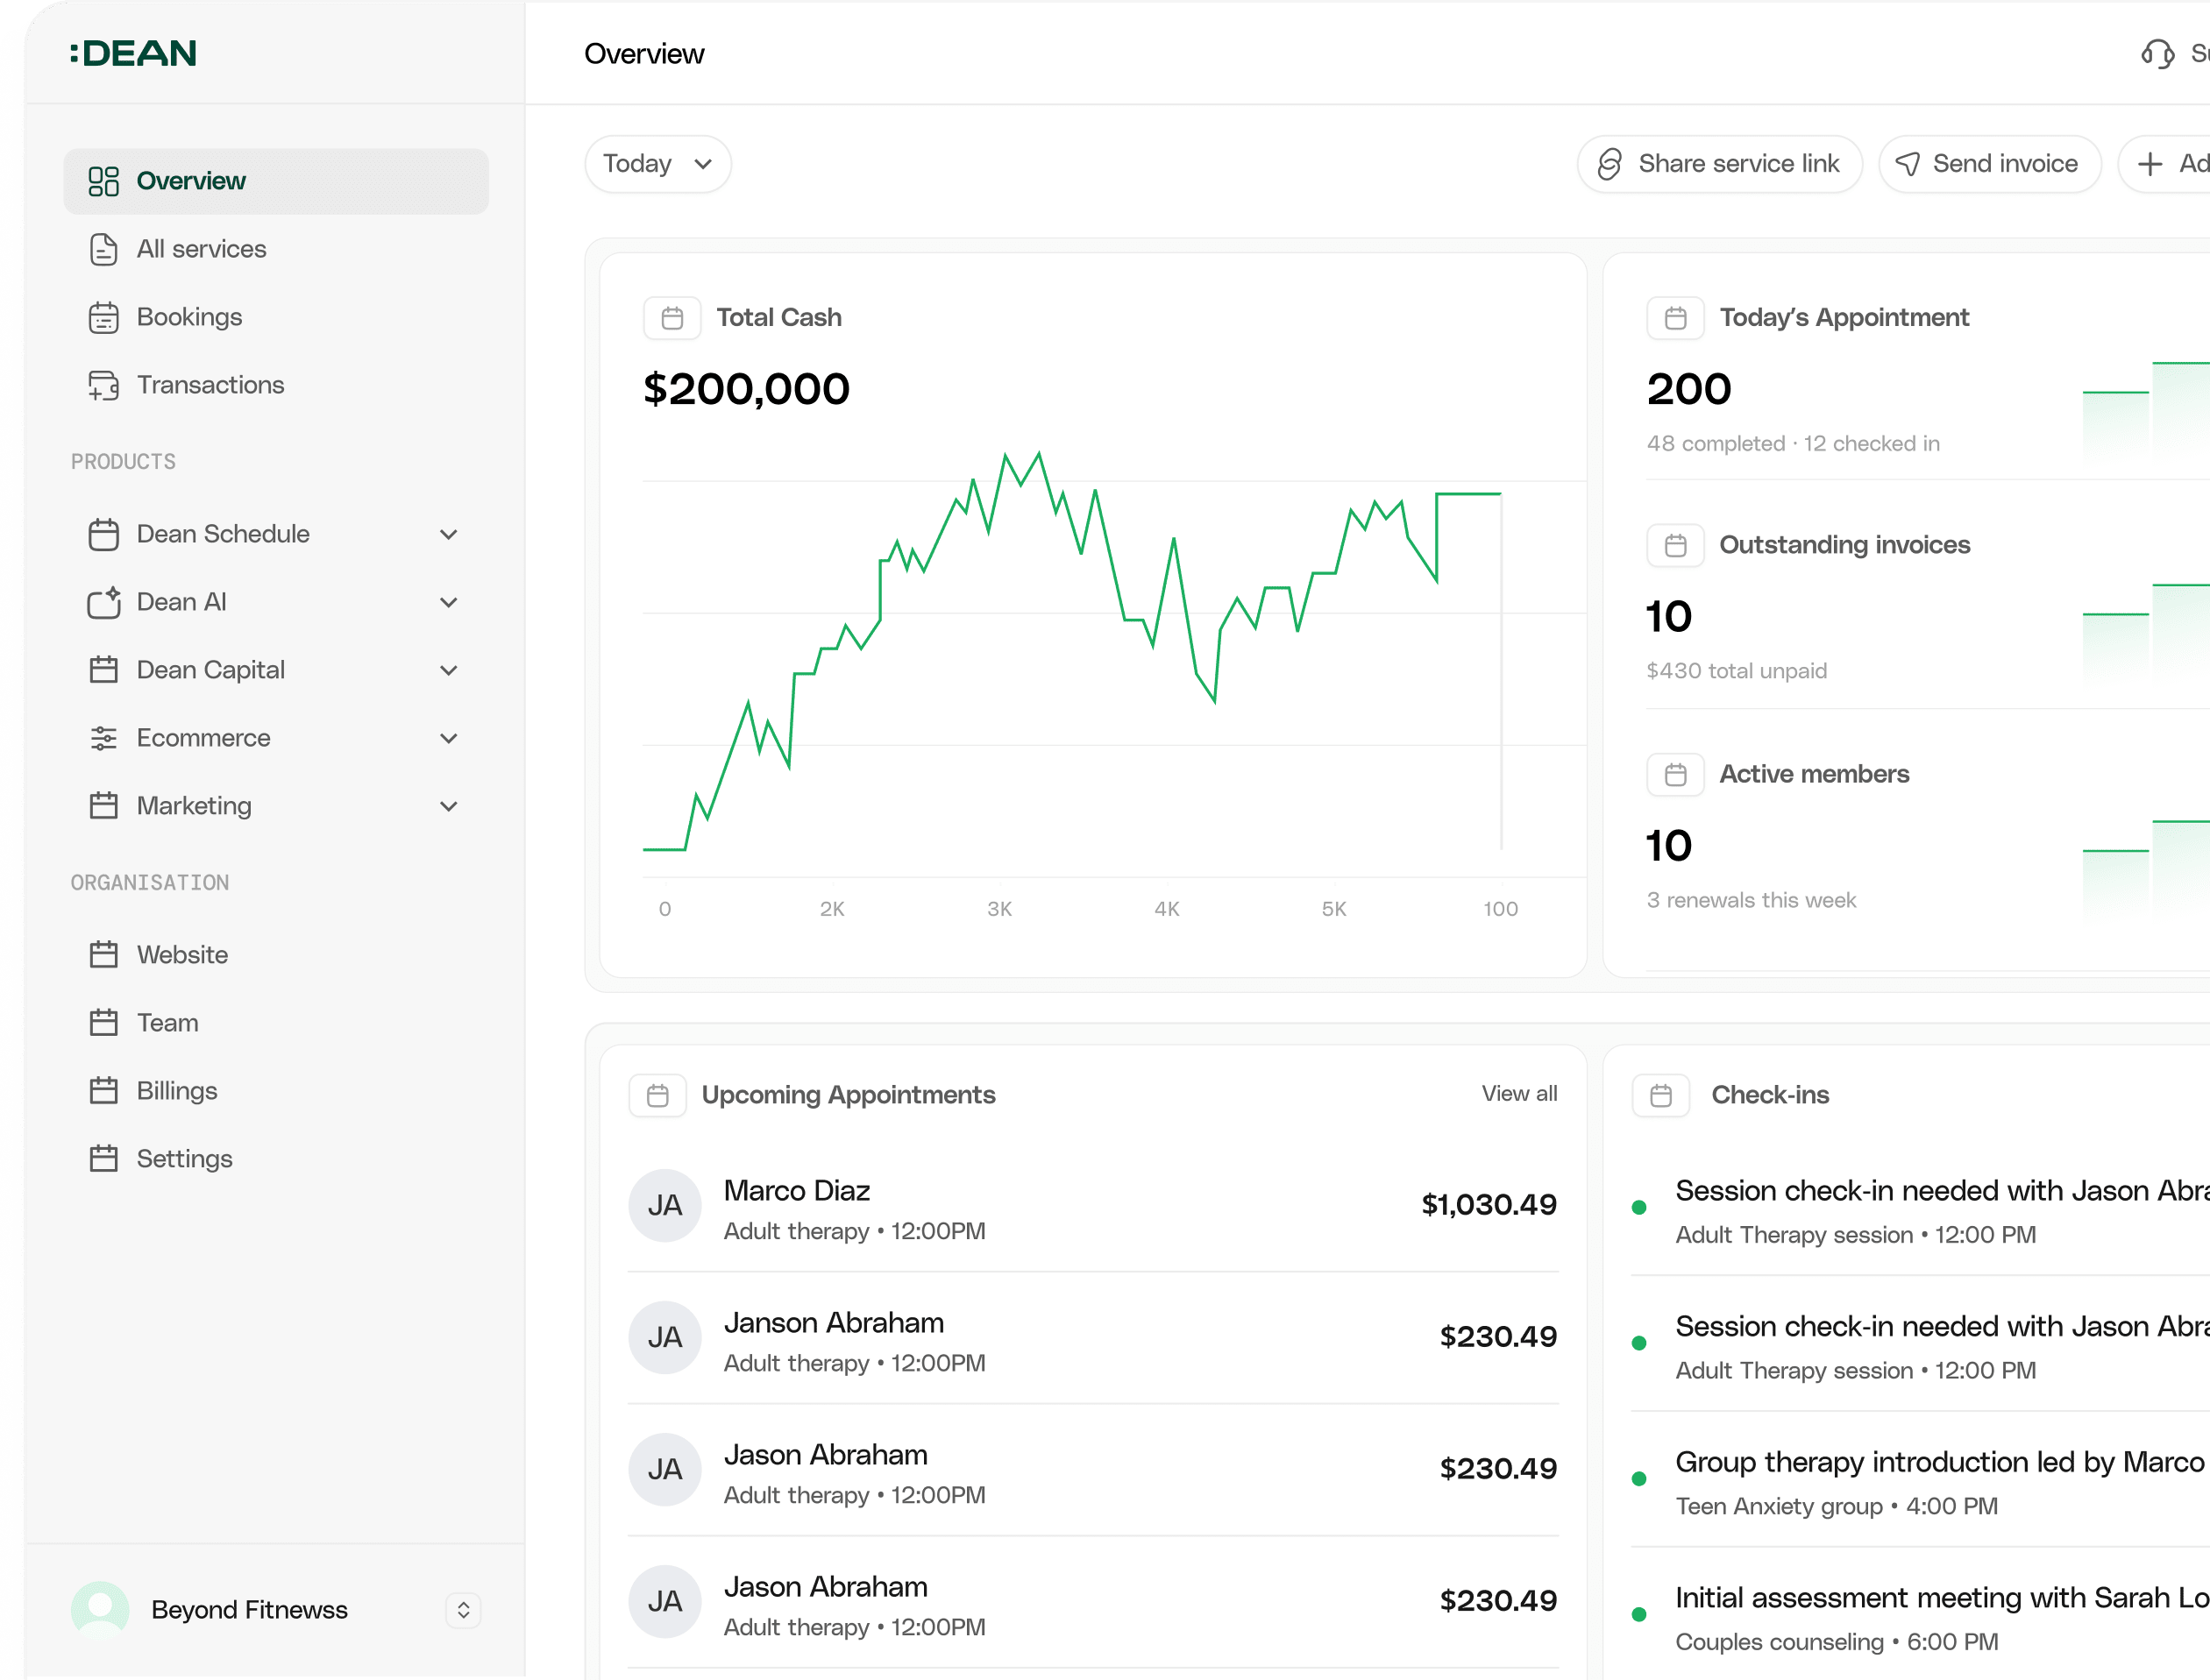
Task: Open Marco Diaz appointment row
Action: click(x=1092, y=1206)
